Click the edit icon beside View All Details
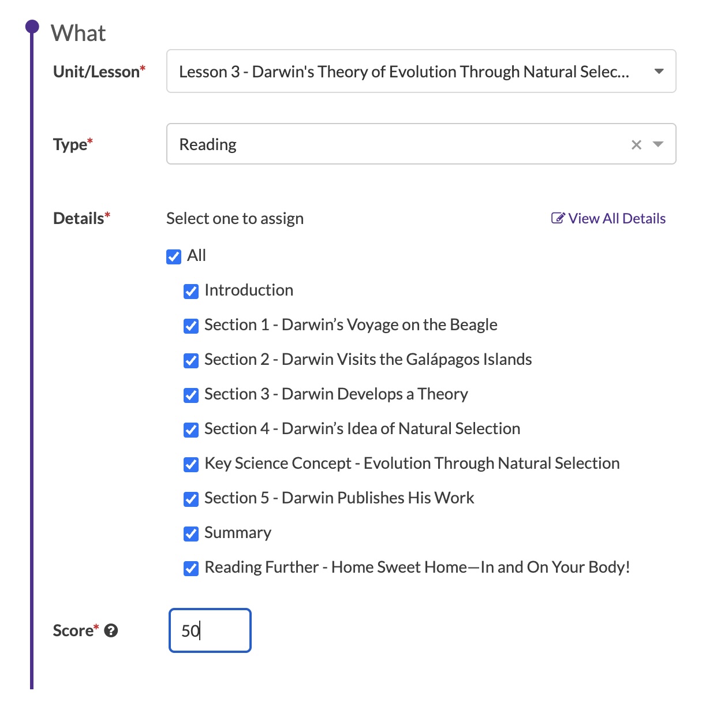Viewport: 717px width, 702px height. tap(558, 218)
